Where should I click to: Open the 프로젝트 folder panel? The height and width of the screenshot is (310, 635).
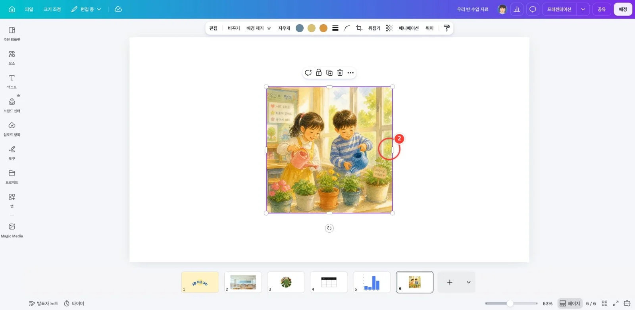coord(12,177)
